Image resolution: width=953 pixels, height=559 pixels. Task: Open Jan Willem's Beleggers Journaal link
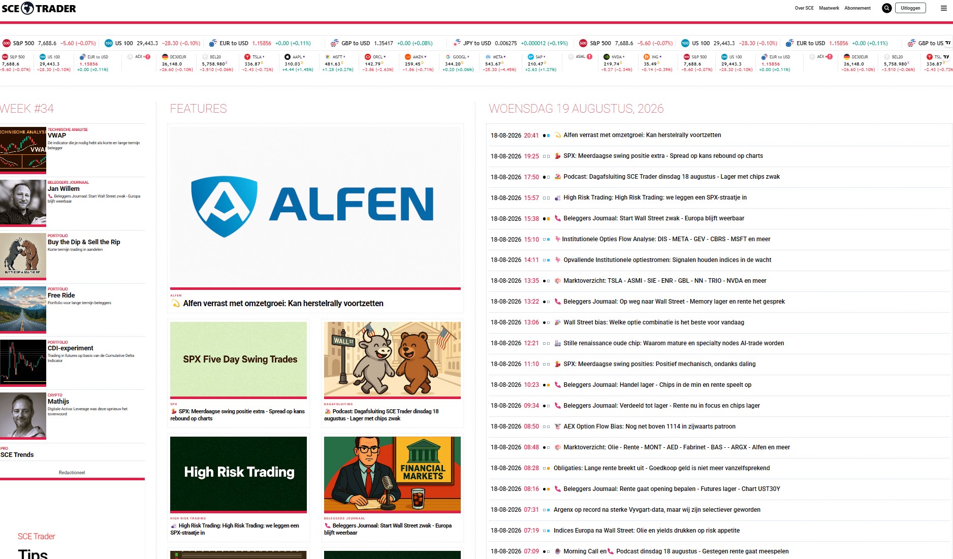click(x=63, y=189)
